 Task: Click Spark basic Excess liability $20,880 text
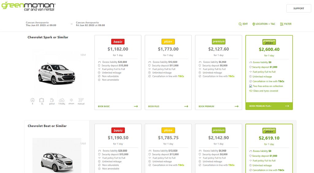click(115, 62)
